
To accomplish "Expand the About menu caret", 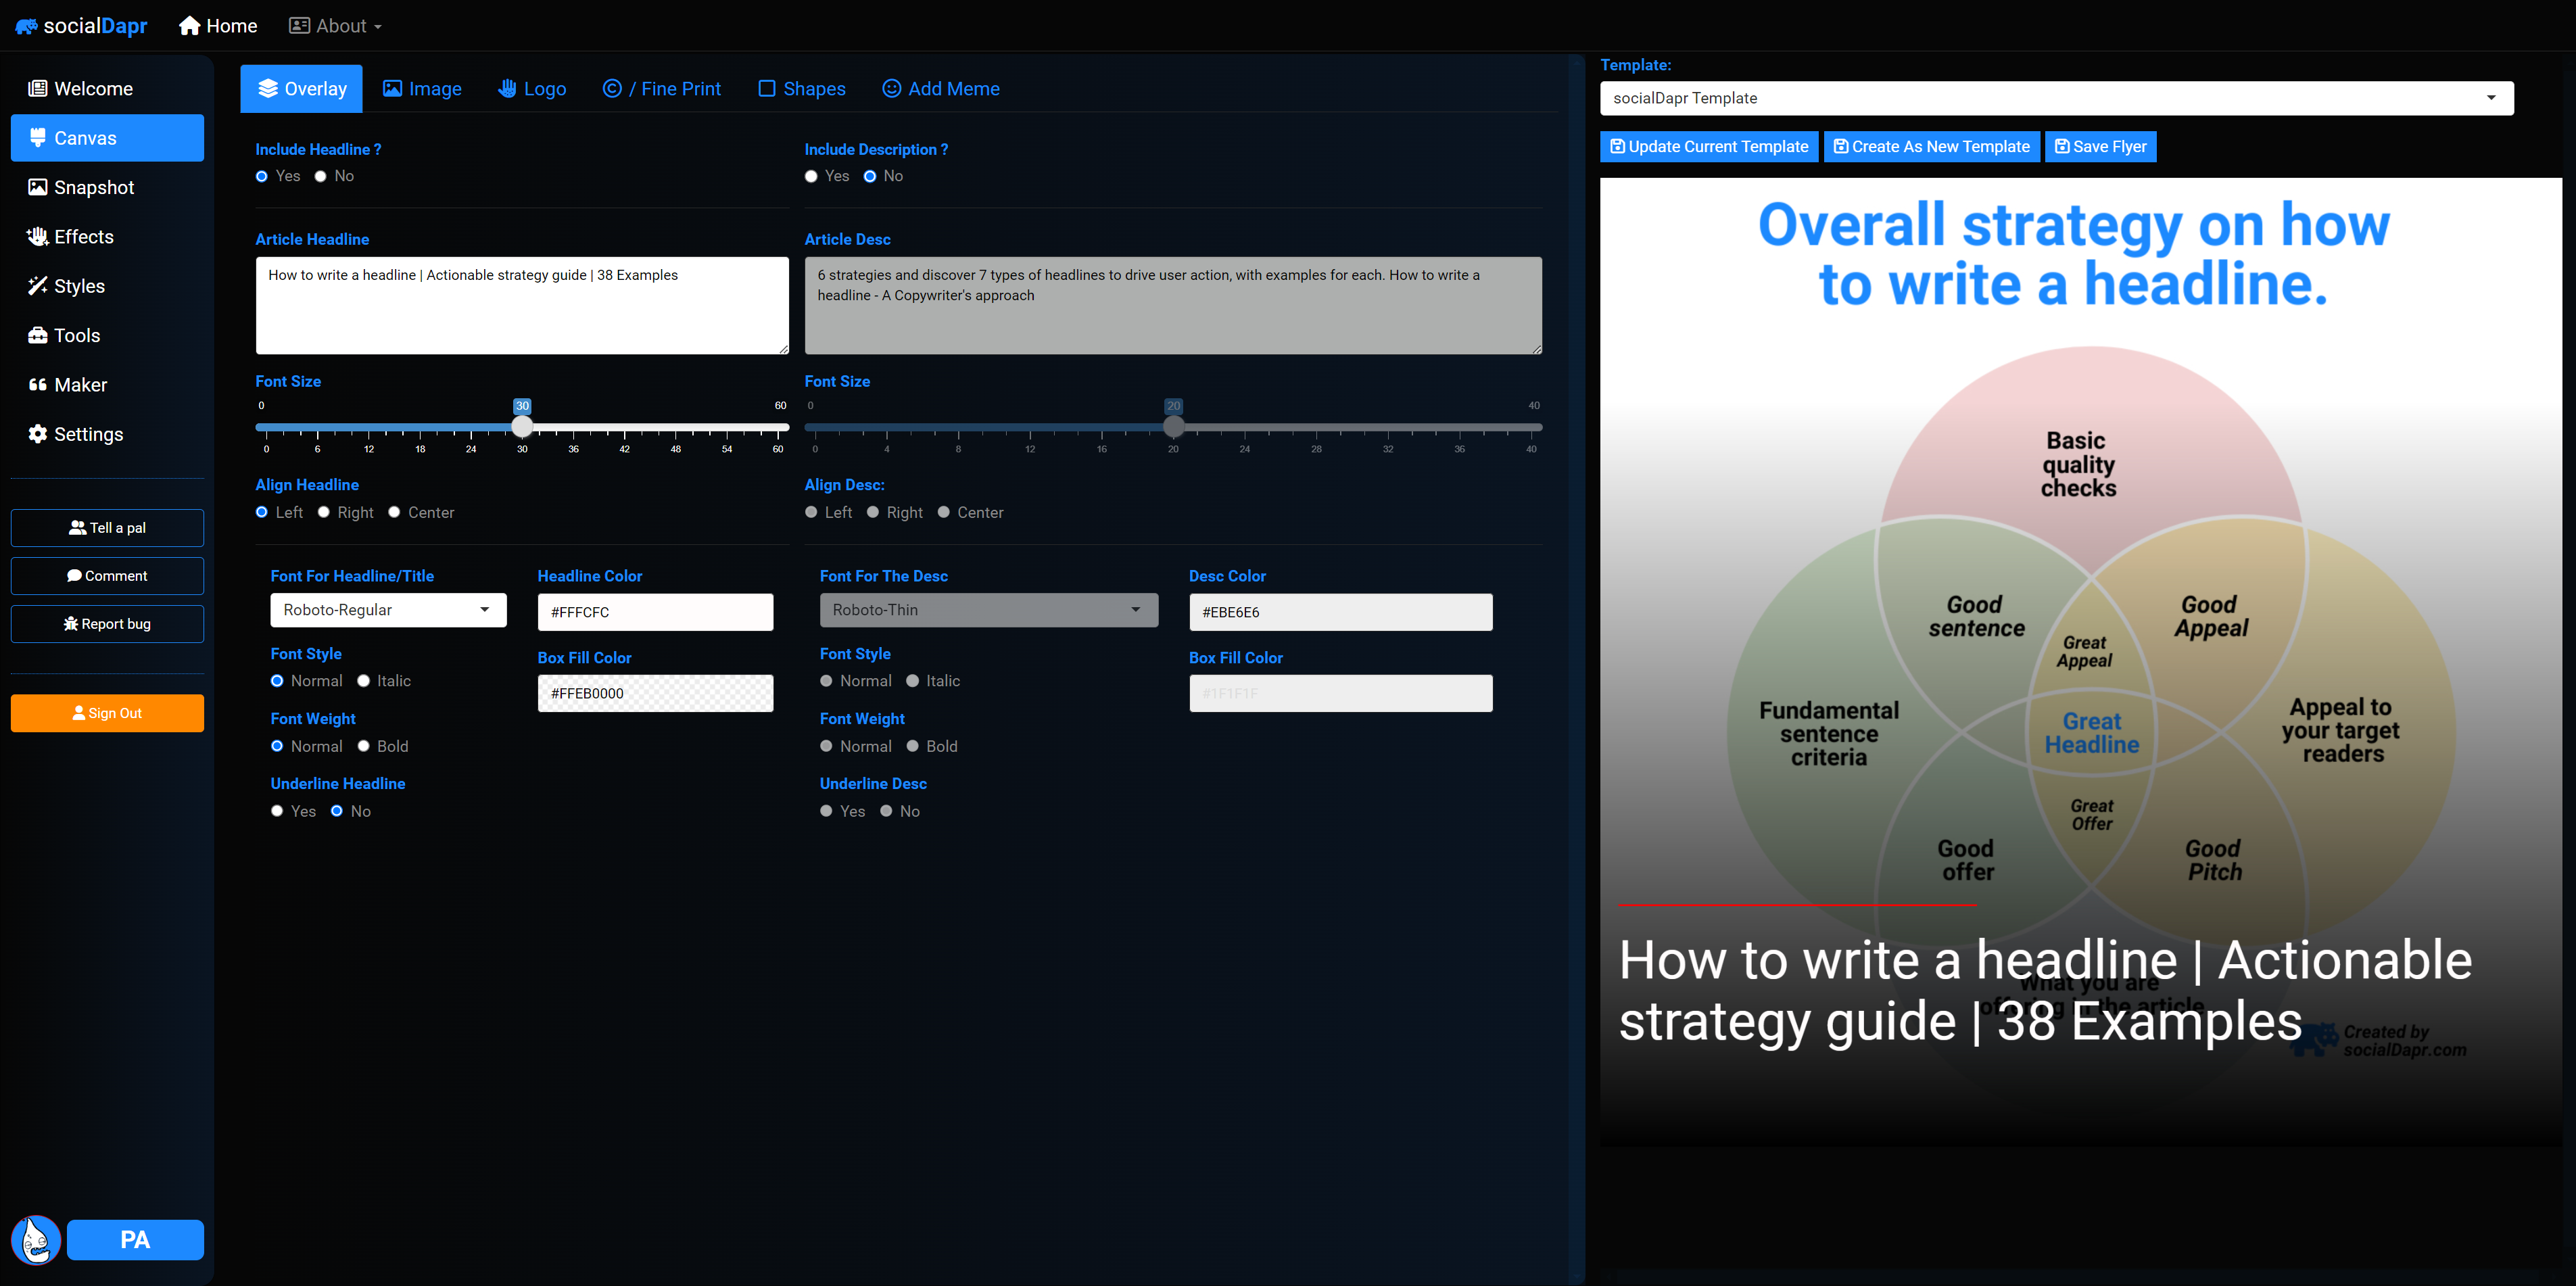I will (x=378, y=27).
